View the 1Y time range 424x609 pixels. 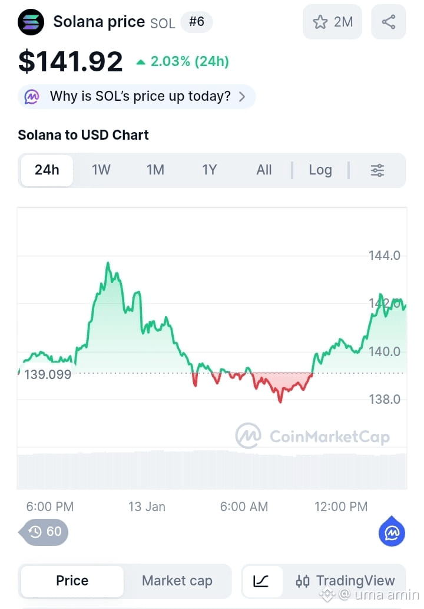(210, 170)
